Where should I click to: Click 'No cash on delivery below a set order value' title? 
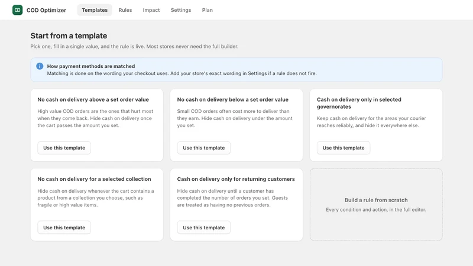point(232,99)
